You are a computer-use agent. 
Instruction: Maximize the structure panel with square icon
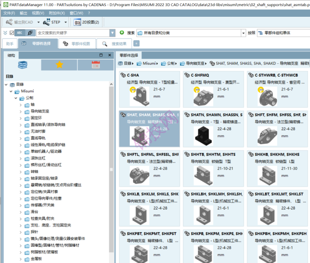[101, 55]
